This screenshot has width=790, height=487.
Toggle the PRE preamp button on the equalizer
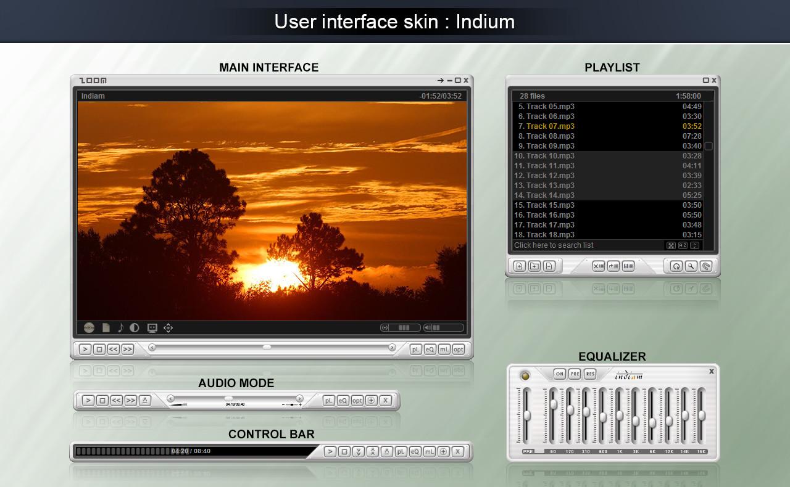[575, 374]
